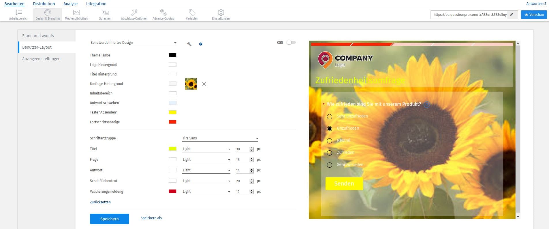
Task: Adjust the Validierungsmeldung font size stepper
Action: [252, 192]
